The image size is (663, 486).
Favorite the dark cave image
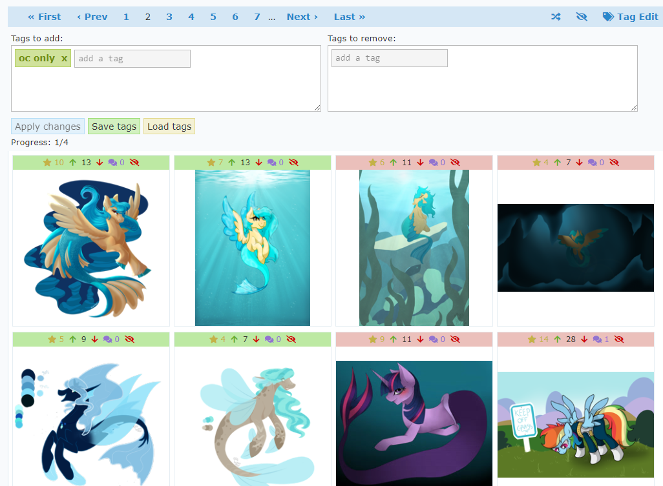pyautogui.click(x=536, y=163)
